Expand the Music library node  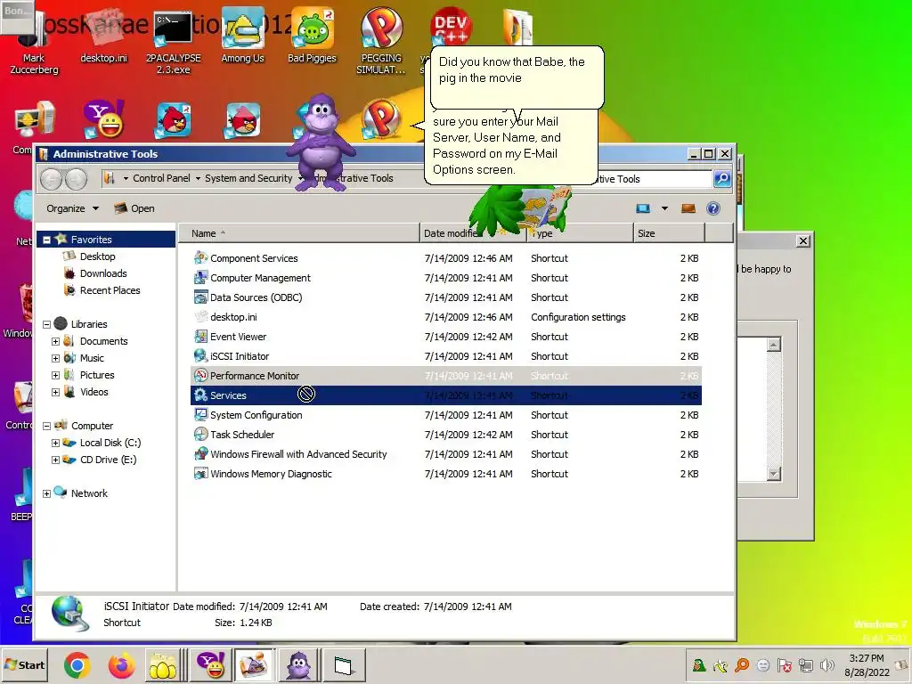[x=55, y=358]
